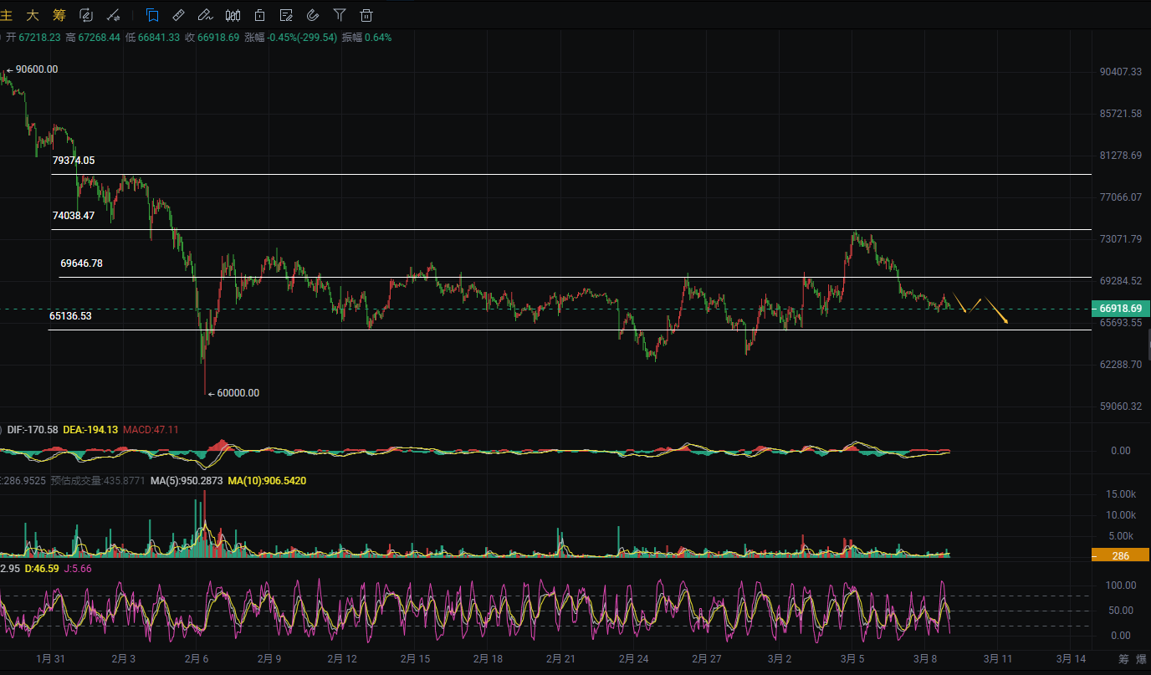1151x675 pixels.
Task: Click the current price label 66918.69
Action: click(x=1120, y=309)
